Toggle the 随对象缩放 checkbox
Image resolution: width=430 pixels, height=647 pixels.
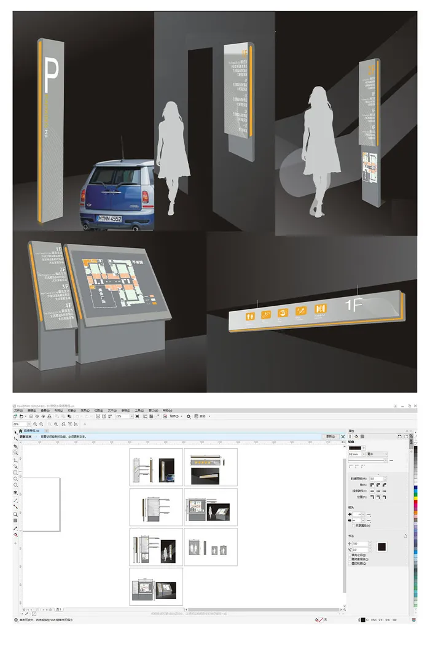(x=350, y=559)
